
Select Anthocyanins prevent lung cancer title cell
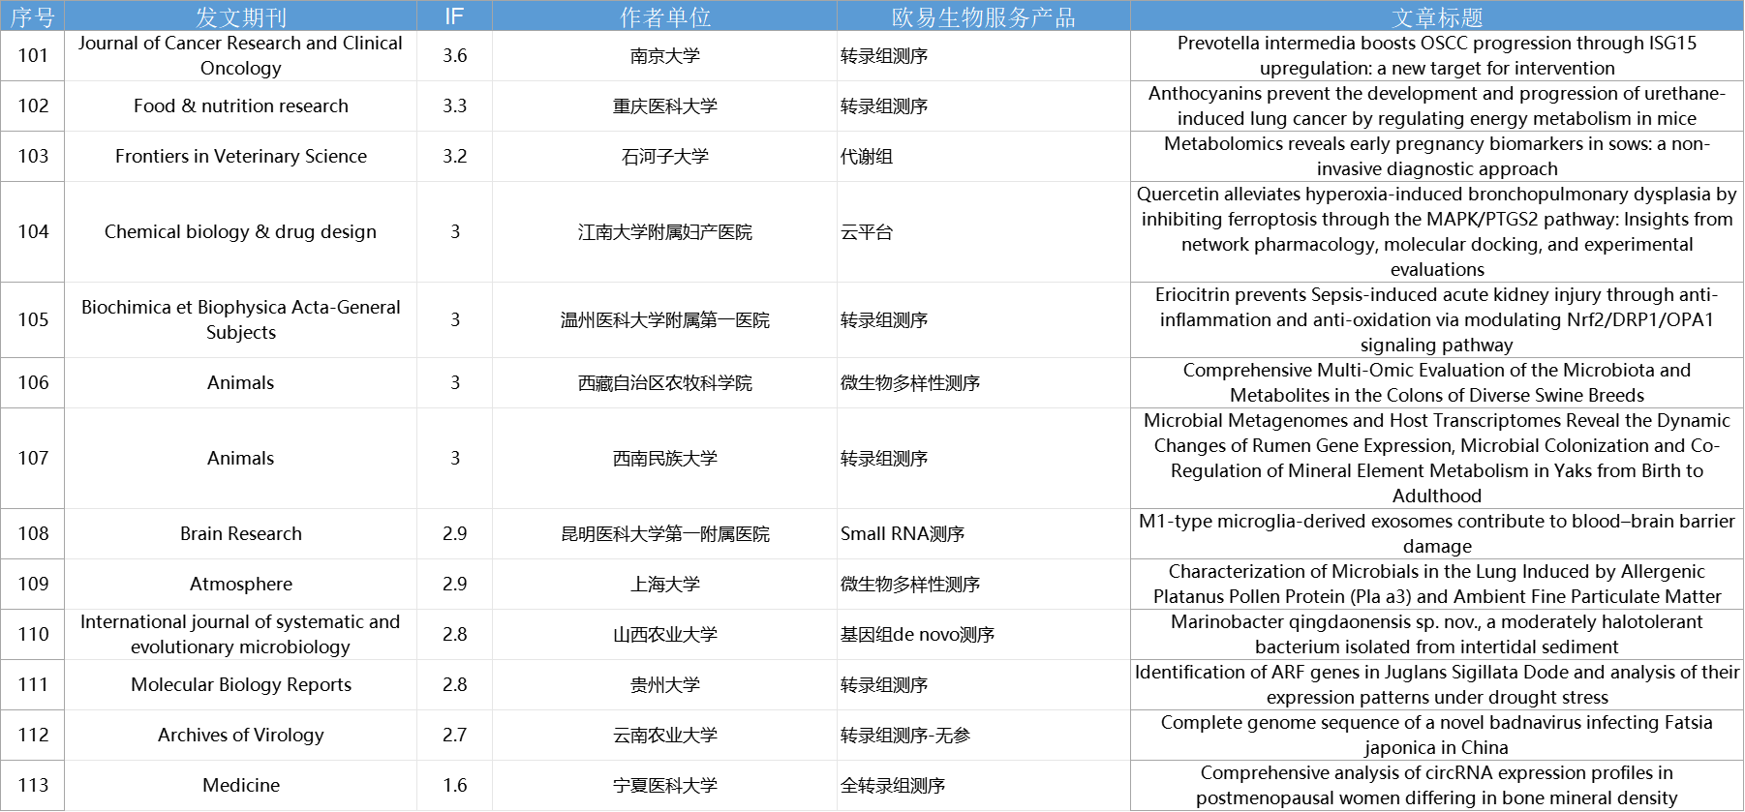(1437, 106)
